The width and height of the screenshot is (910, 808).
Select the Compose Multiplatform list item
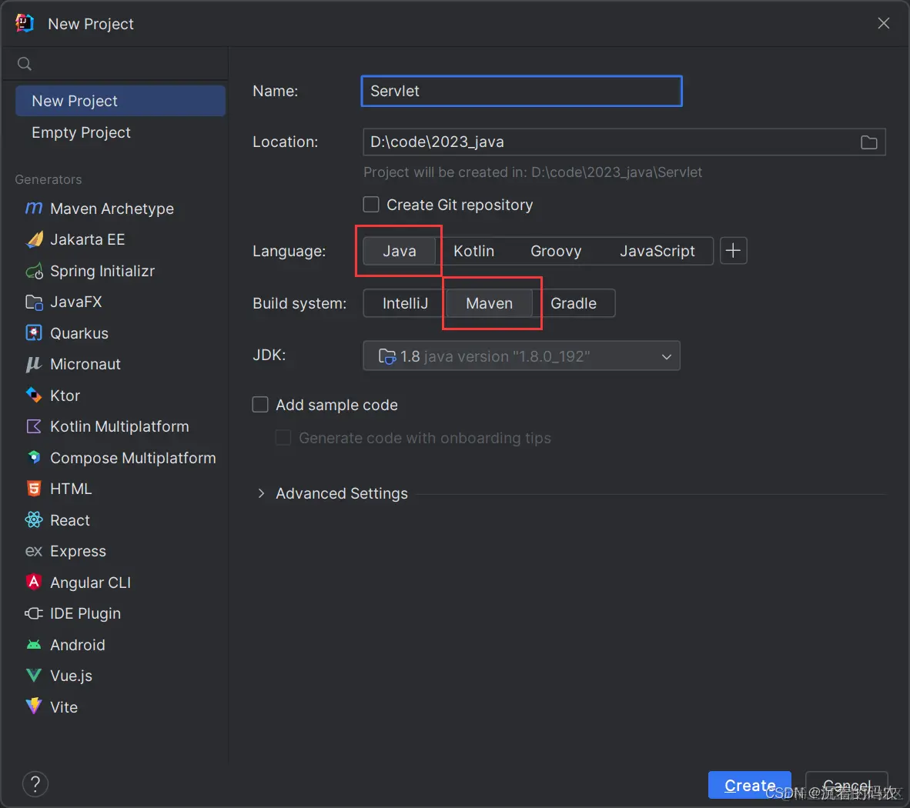[x=120, y=458]
